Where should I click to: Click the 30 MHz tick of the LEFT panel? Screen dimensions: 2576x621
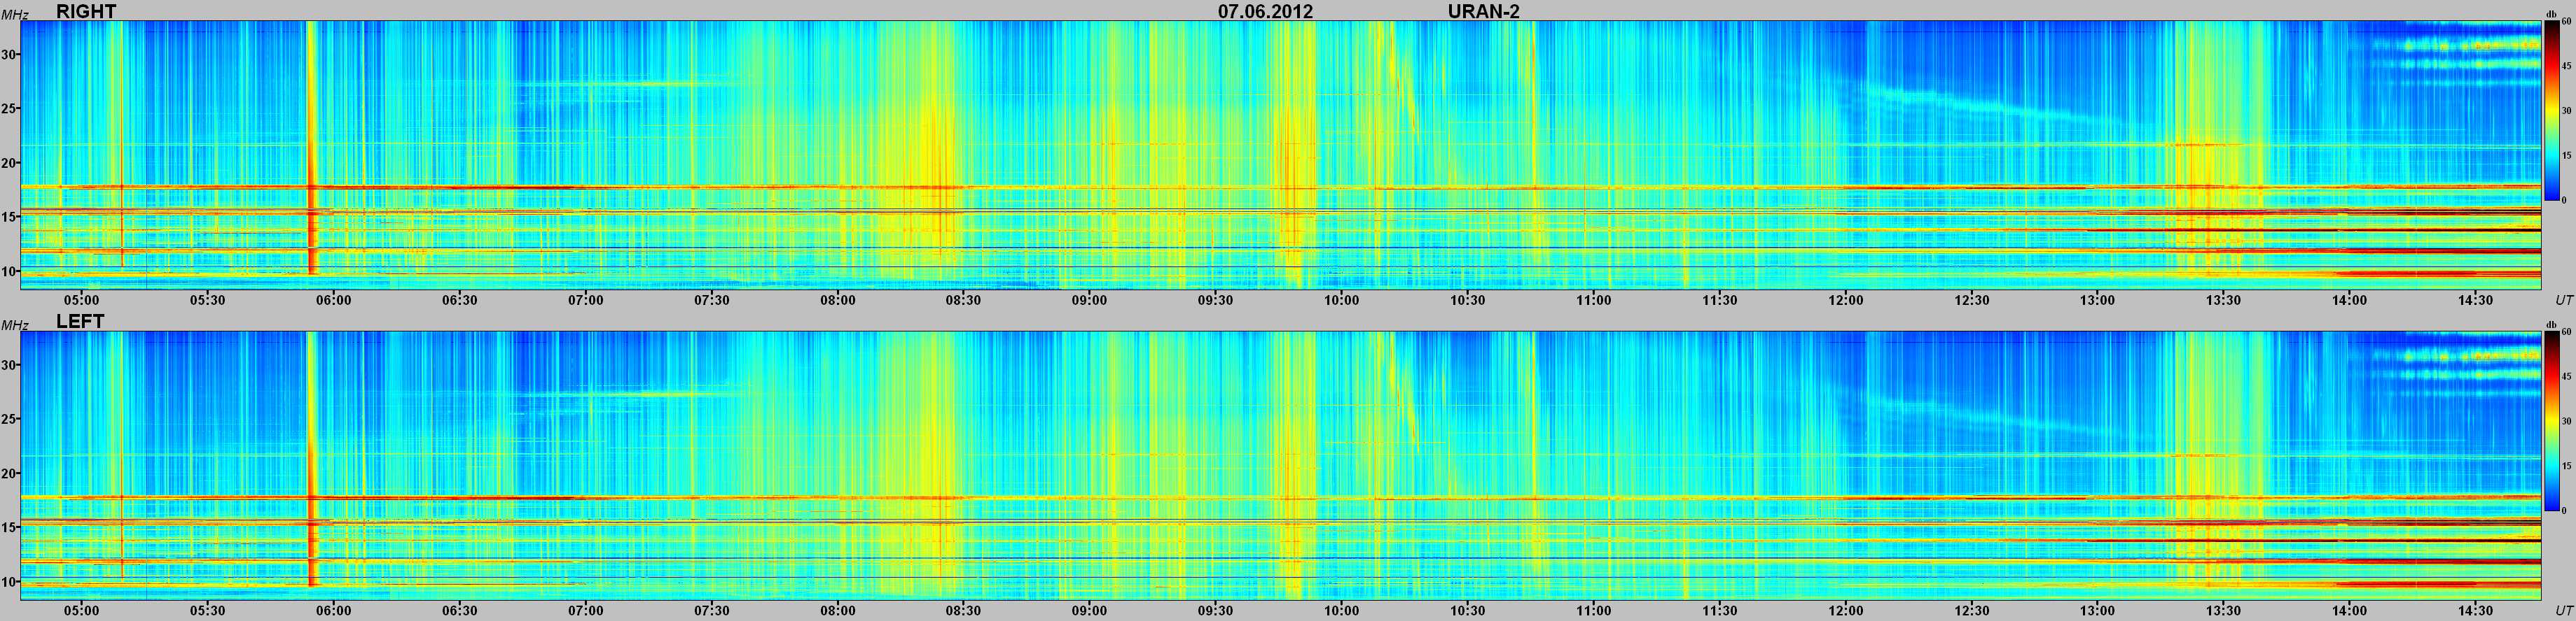tap(9, 364)
